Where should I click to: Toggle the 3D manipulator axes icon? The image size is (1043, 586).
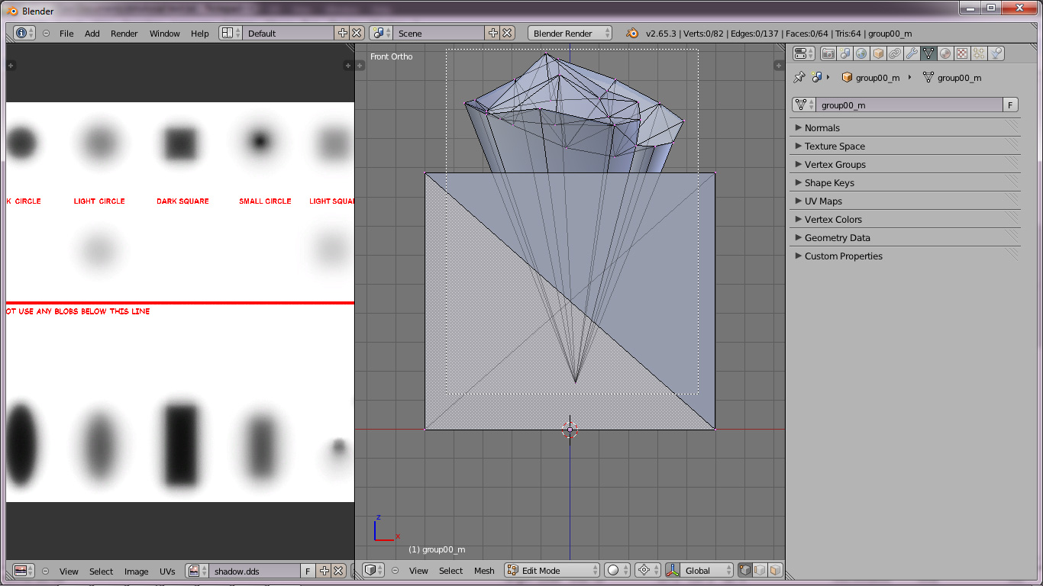tap(673, 570)
